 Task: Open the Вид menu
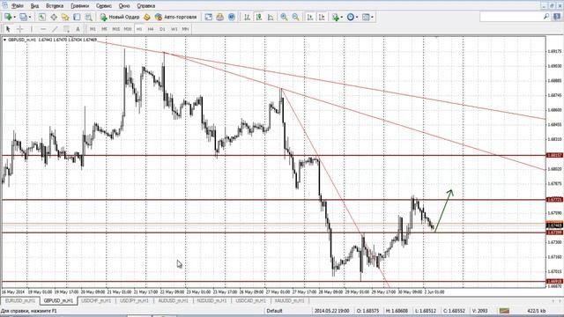coord(34,6)
